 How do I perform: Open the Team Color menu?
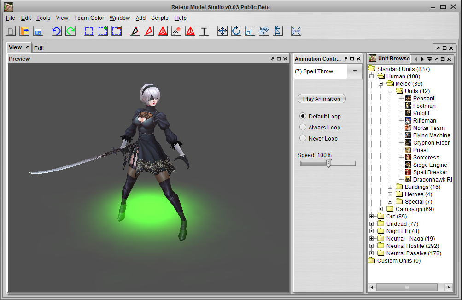[x=89, y=18]
